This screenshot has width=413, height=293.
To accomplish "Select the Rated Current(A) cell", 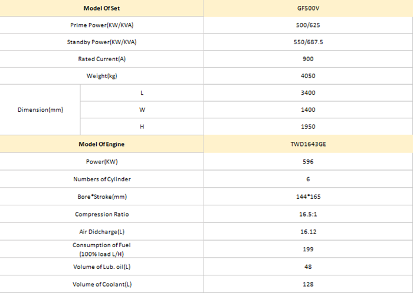I will tap(101, 59).
